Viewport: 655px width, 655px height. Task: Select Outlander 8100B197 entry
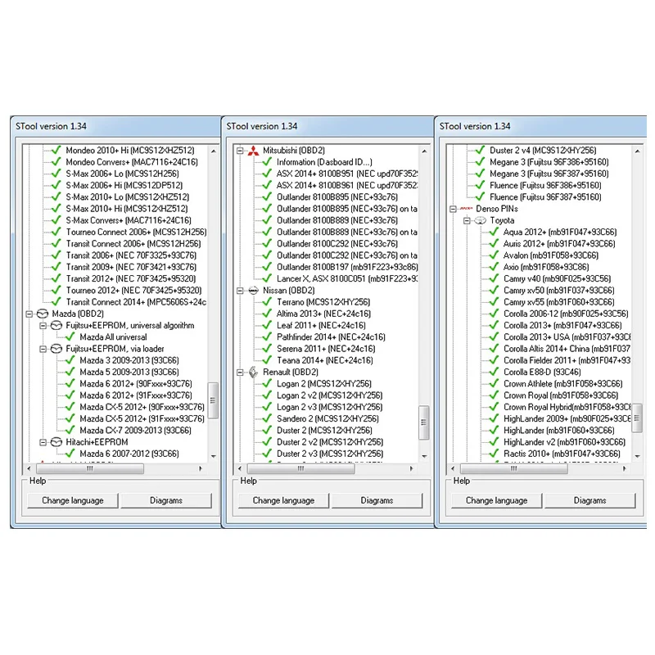[x=347, y=268]
